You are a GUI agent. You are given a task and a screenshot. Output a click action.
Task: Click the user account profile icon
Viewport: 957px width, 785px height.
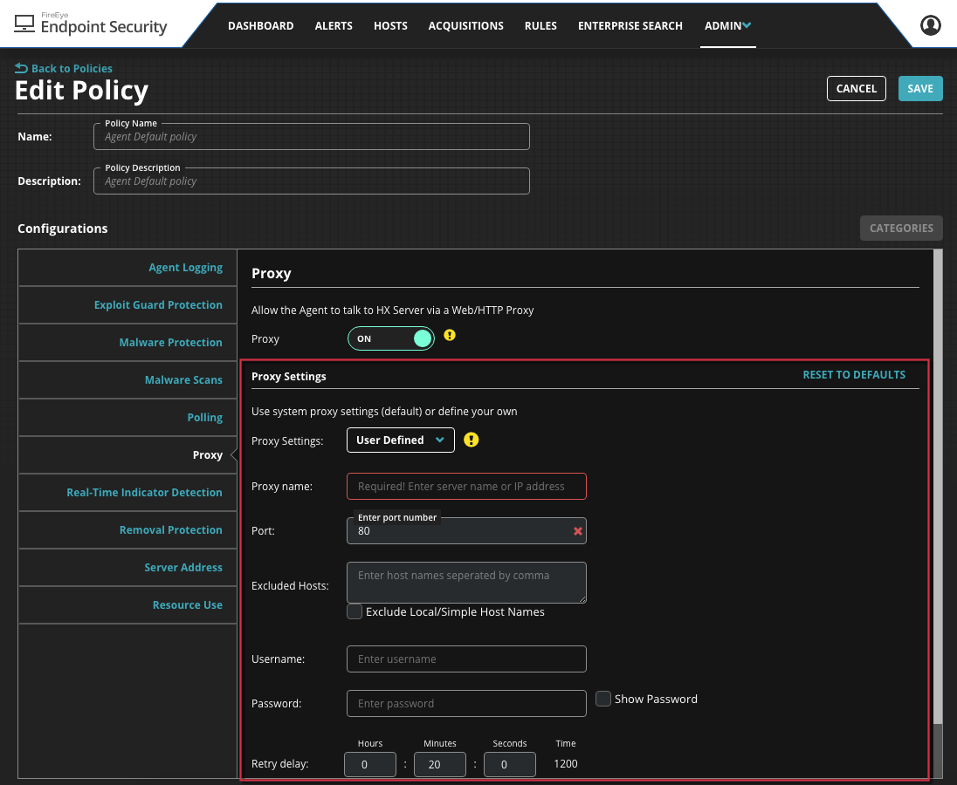tap(930, 25)
